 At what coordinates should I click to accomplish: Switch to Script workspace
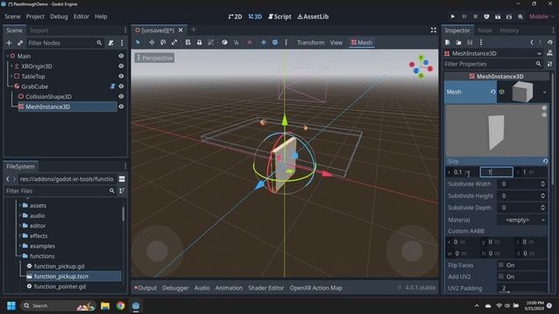pyautogui.click(x=279, y=17)
